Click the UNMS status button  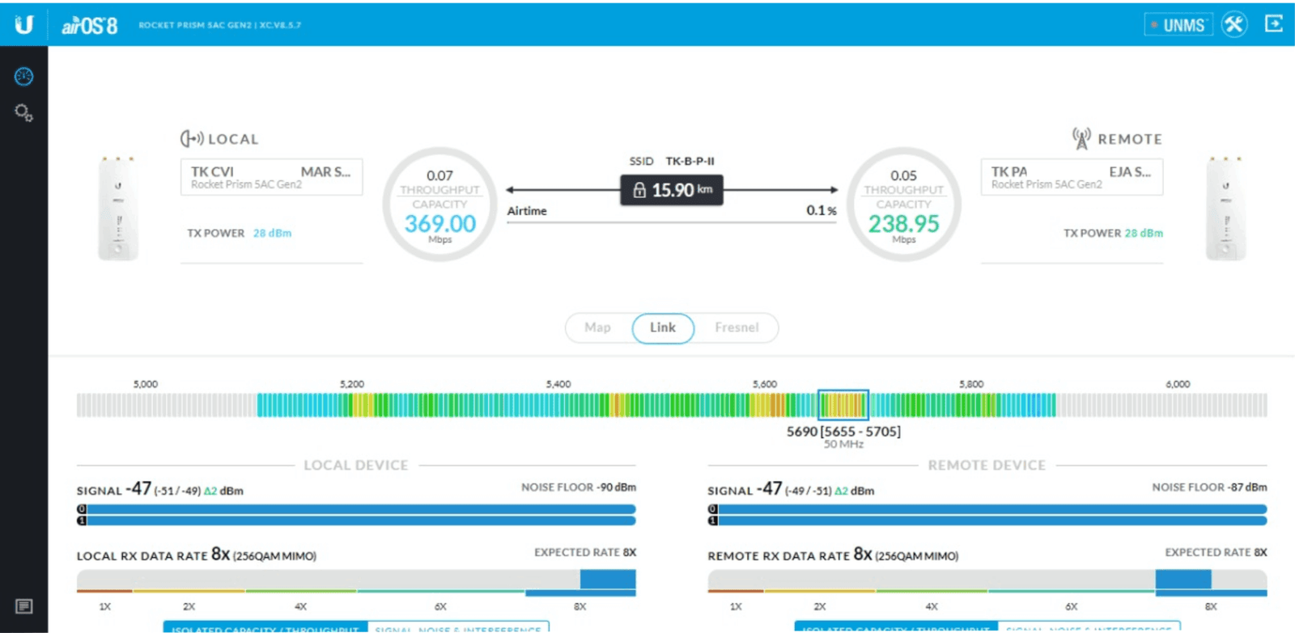[1178, 25]
